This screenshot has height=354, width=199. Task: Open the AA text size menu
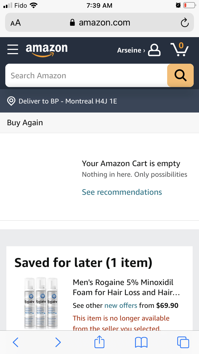16,23
